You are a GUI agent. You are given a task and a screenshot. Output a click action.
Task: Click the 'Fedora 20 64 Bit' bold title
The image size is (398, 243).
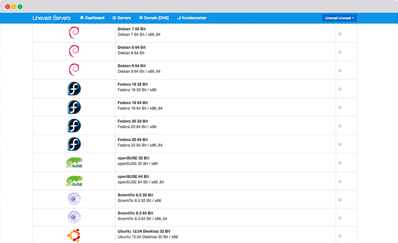[133, 140]
